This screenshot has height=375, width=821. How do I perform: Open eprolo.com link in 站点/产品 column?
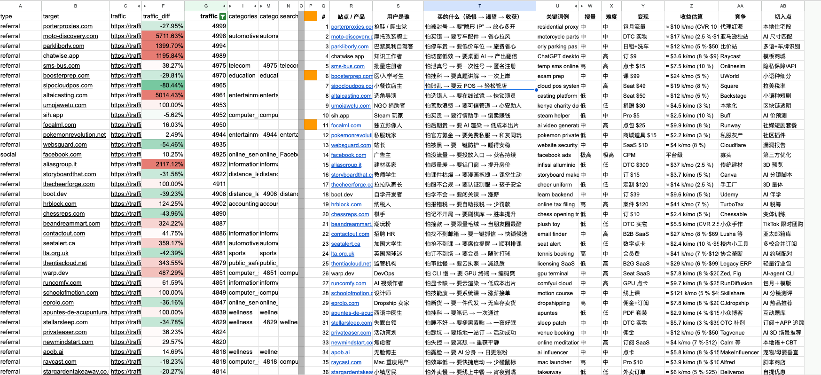[345, 303]
